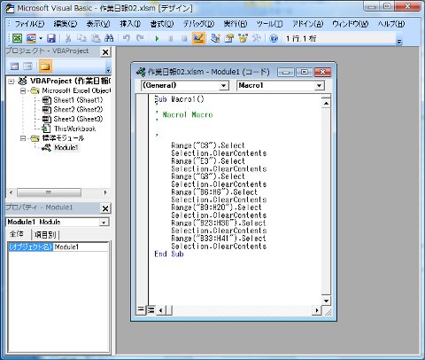Viewport: 425px width, 360px height.
Task: Click the Range("B33:H41").Select code line
Action: [x=219, y=239]
